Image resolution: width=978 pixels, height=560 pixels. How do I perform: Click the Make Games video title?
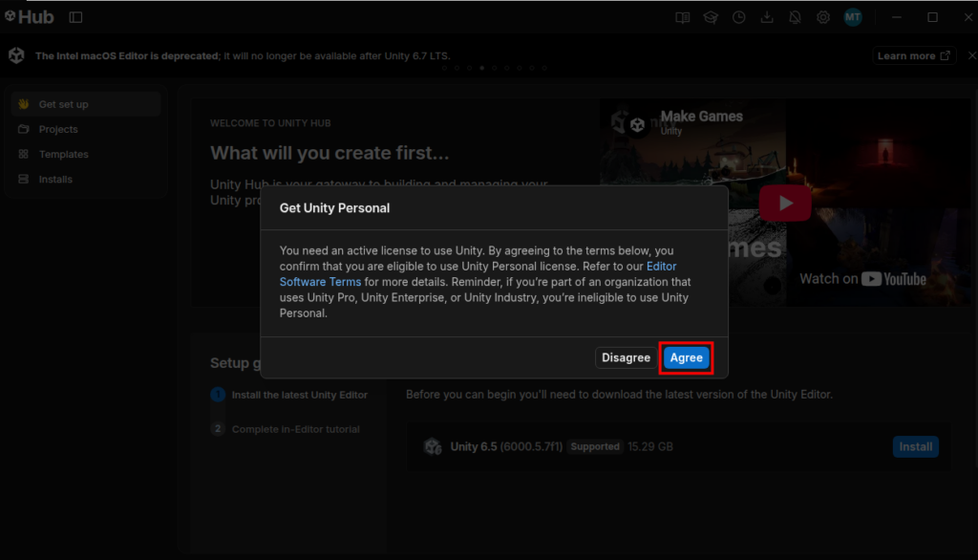coord(702,117)
